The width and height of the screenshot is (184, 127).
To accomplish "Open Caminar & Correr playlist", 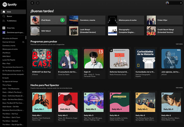I will [9, 42].
